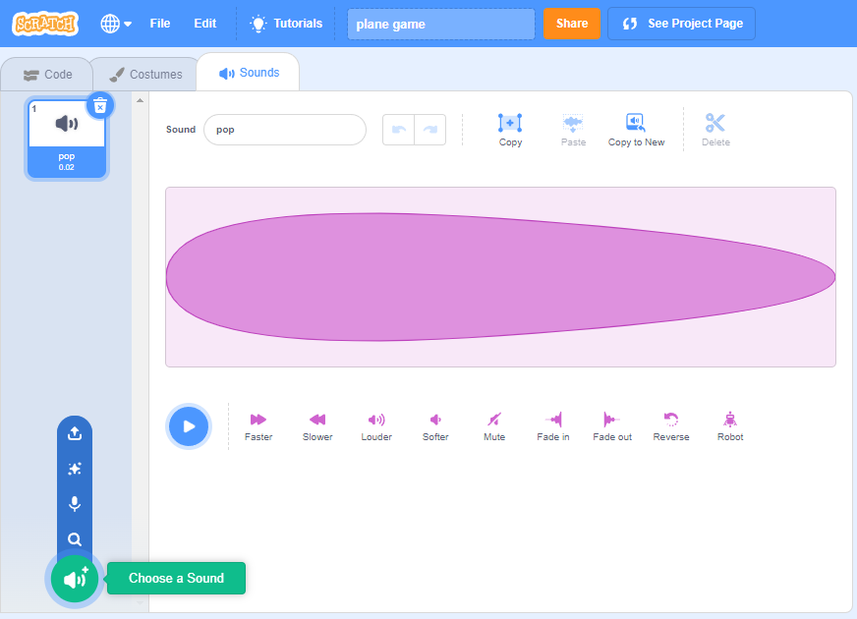
Task: Click the green Choose a Sound button
Action: point(75,579)
